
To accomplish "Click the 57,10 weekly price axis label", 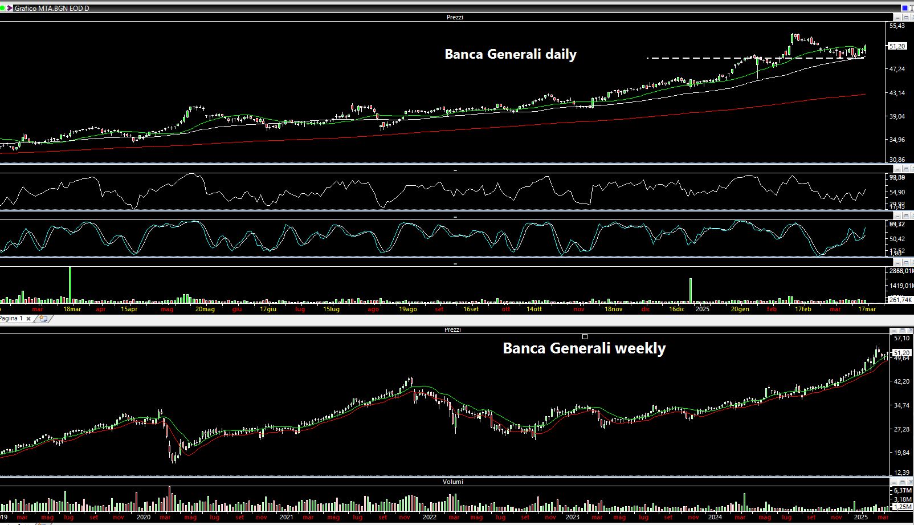I will pyautogui.click(x=902, y=338).
